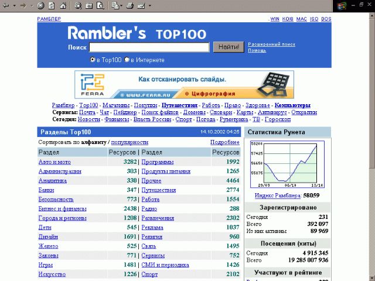This screenshot has width=375, height=281.
Task: Reload the page with the Refresh icon
Action: tap(52, 6)
